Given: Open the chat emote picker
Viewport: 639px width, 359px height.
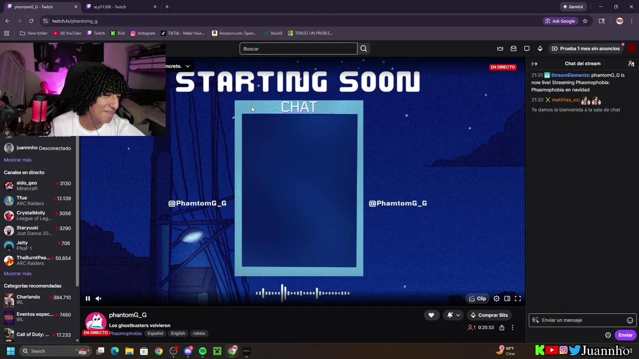Looking at the screenshot, I should [x=630, y=321].
